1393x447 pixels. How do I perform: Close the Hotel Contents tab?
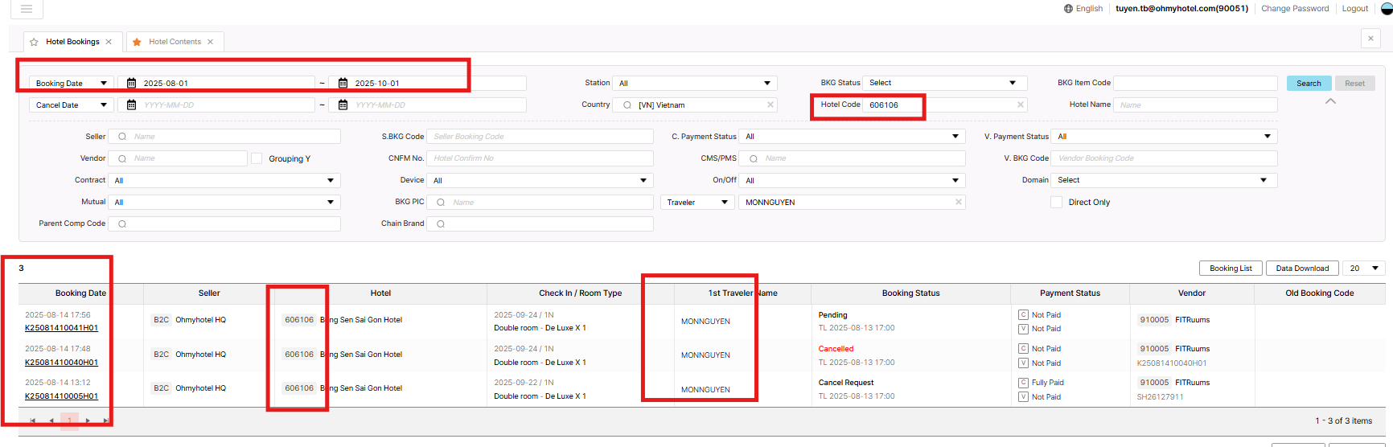tap(211, 42)
